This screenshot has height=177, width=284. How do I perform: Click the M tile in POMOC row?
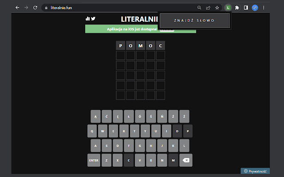pos(141,46)
